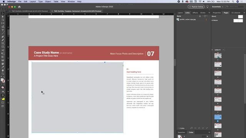Open the Pages panel flyout menu
The height and width of the screenshot is (138, 246).
[244, 13]
